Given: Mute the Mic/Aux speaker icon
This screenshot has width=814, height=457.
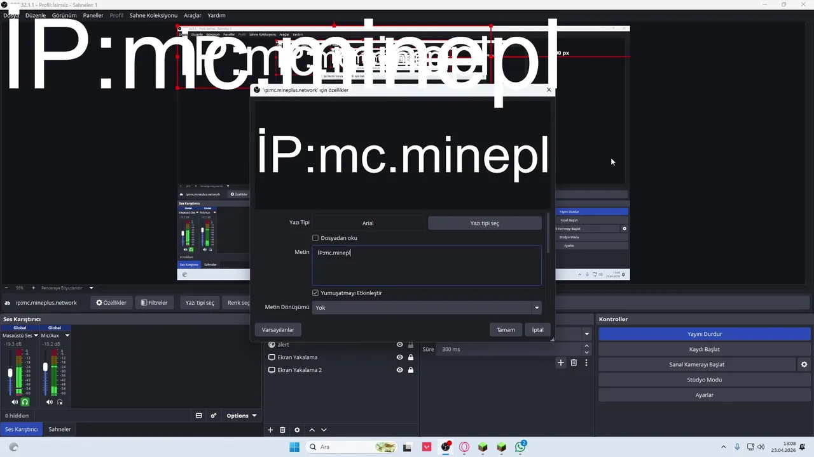Looking at the screenshot, I should (50, 402).
